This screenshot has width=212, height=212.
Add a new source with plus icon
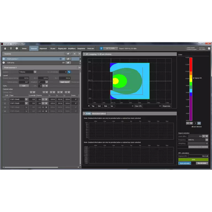pos(75,54)
